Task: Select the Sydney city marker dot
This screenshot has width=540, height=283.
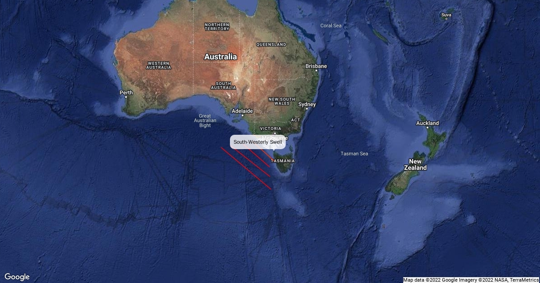Action: (x=306, y=109)
